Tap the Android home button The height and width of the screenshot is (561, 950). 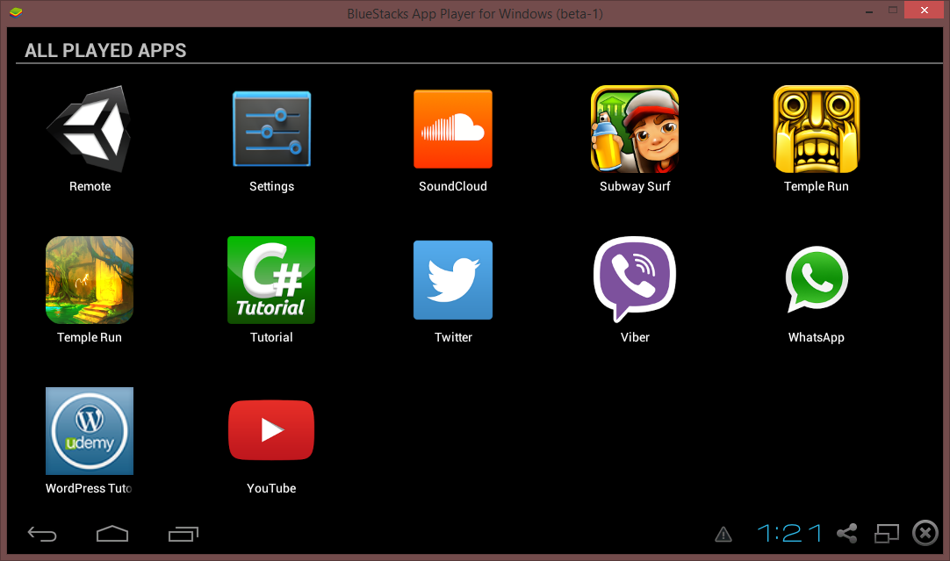[x=112, y=533]
